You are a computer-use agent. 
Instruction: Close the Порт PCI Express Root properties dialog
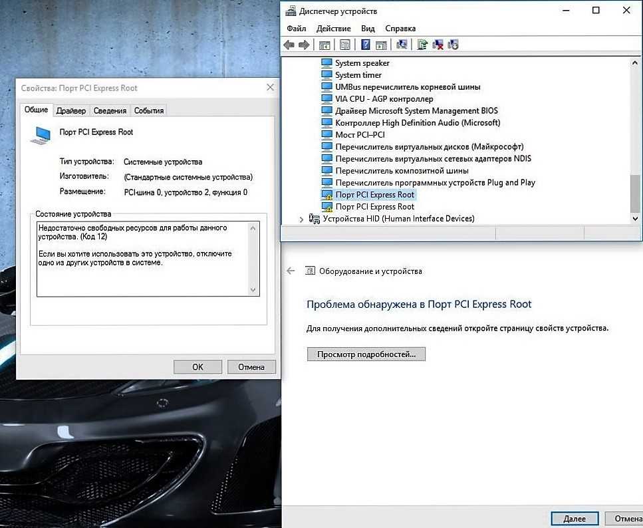click(270, 87)
